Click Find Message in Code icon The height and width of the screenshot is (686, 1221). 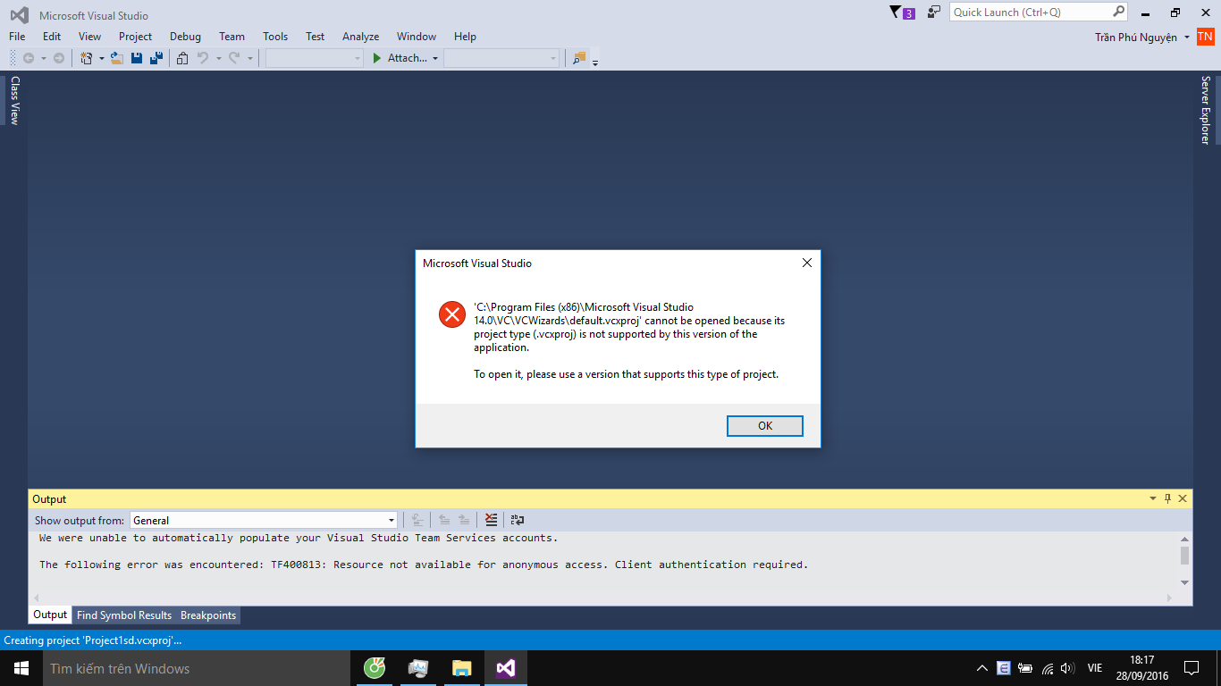pyautogui.click(x=417, y=520)
